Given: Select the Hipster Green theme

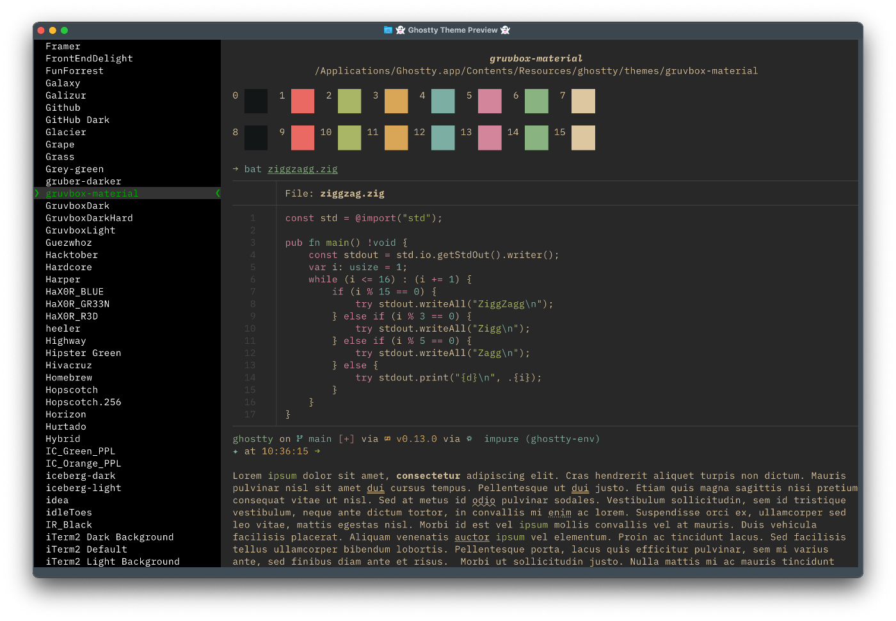Looking at the screenshot, I should tap(83, 353).
